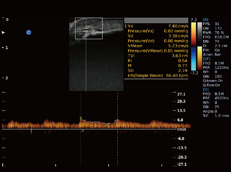
Task: Click the white focus position arrow marker
Action: click(x=4, y=33)
